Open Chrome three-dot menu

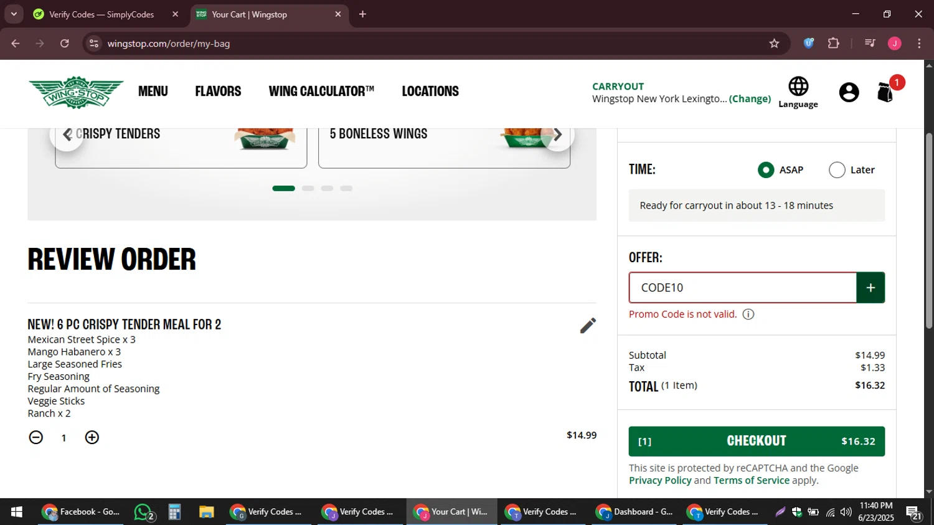click(919, 44)
